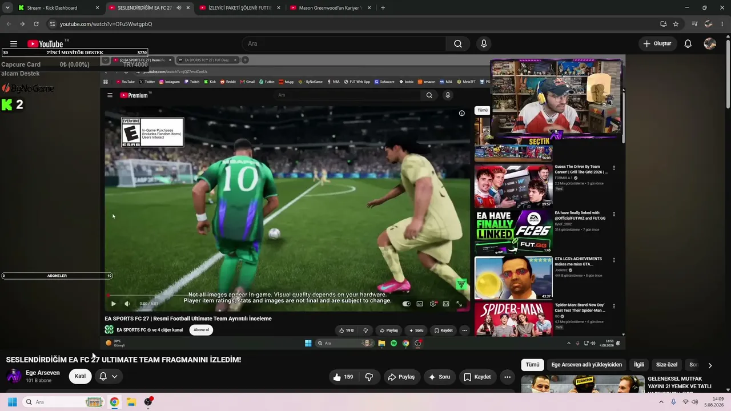Reload the page with the refresh icon

point(36,24)
